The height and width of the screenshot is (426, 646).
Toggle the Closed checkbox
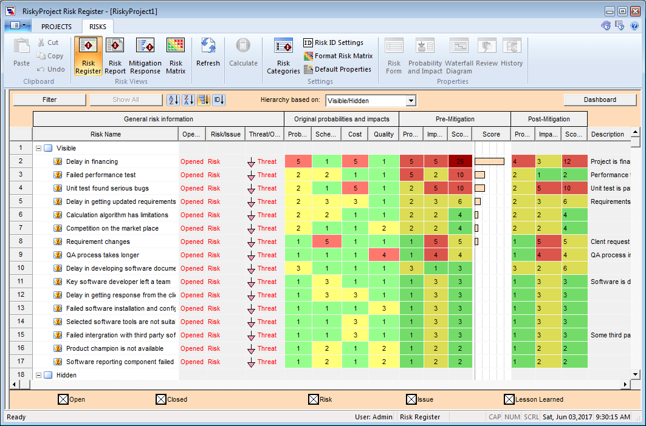tap(161, 399)
